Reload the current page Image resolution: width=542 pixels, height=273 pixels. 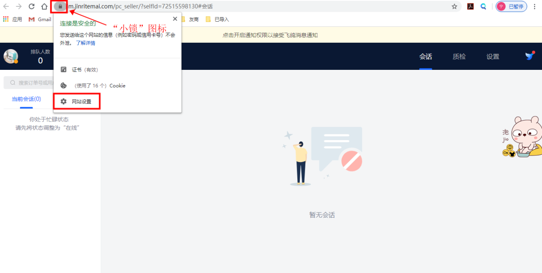pos(31,6)
